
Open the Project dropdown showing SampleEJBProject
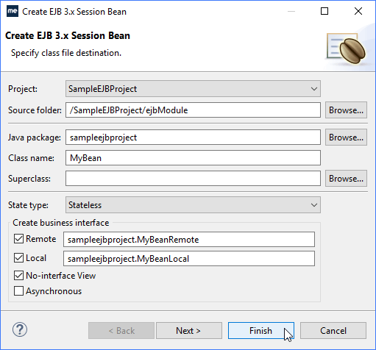coord(193,89)
